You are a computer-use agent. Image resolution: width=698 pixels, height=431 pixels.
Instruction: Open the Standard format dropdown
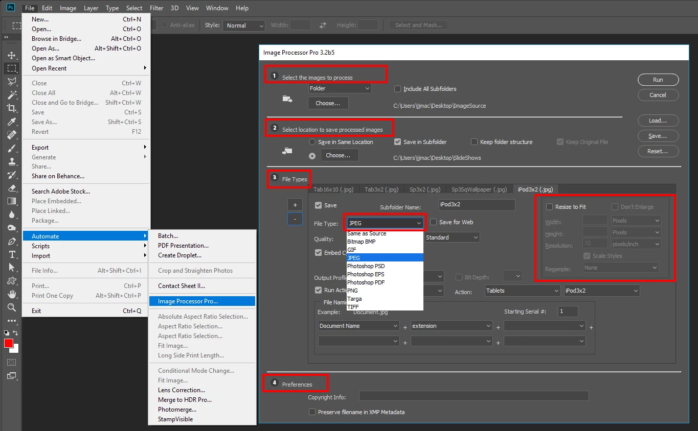click(452, 237)
